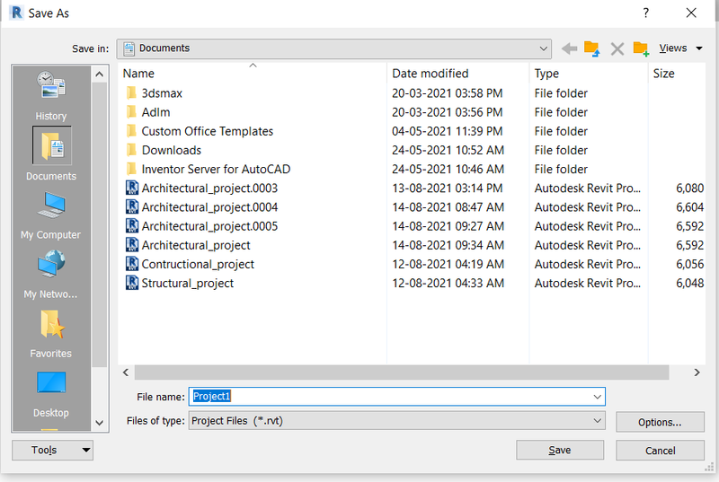Screen dimensions: 719x482
Task: Select the Architectural_project.0004 file name
Action: point(209,207)
